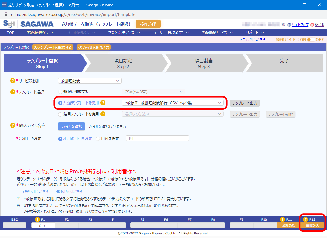327x238 pixels.
Task: Click help icon next to 独自テンプレートを使用
Action: tap(103, 114)
